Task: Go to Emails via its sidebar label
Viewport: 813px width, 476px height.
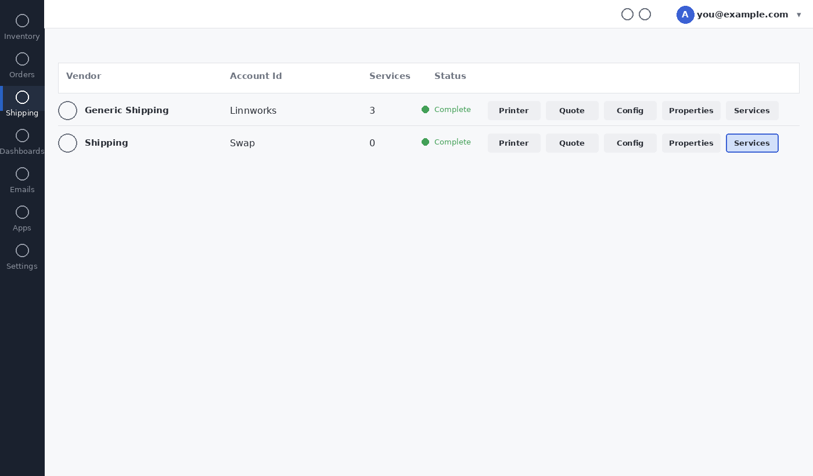Action: (x=22, y=190)
